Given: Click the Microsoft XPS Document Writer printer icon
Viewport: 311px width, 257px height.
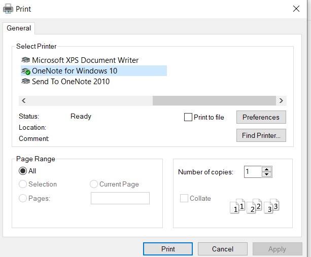Looking at the screenshot, I should [26, 60].
